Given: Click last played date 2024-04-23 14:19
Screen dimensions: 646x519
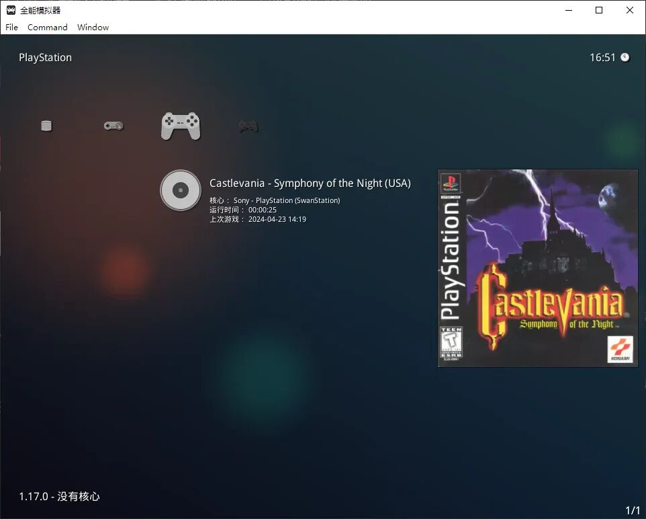Looking at the screenshot, I should 277,219.
